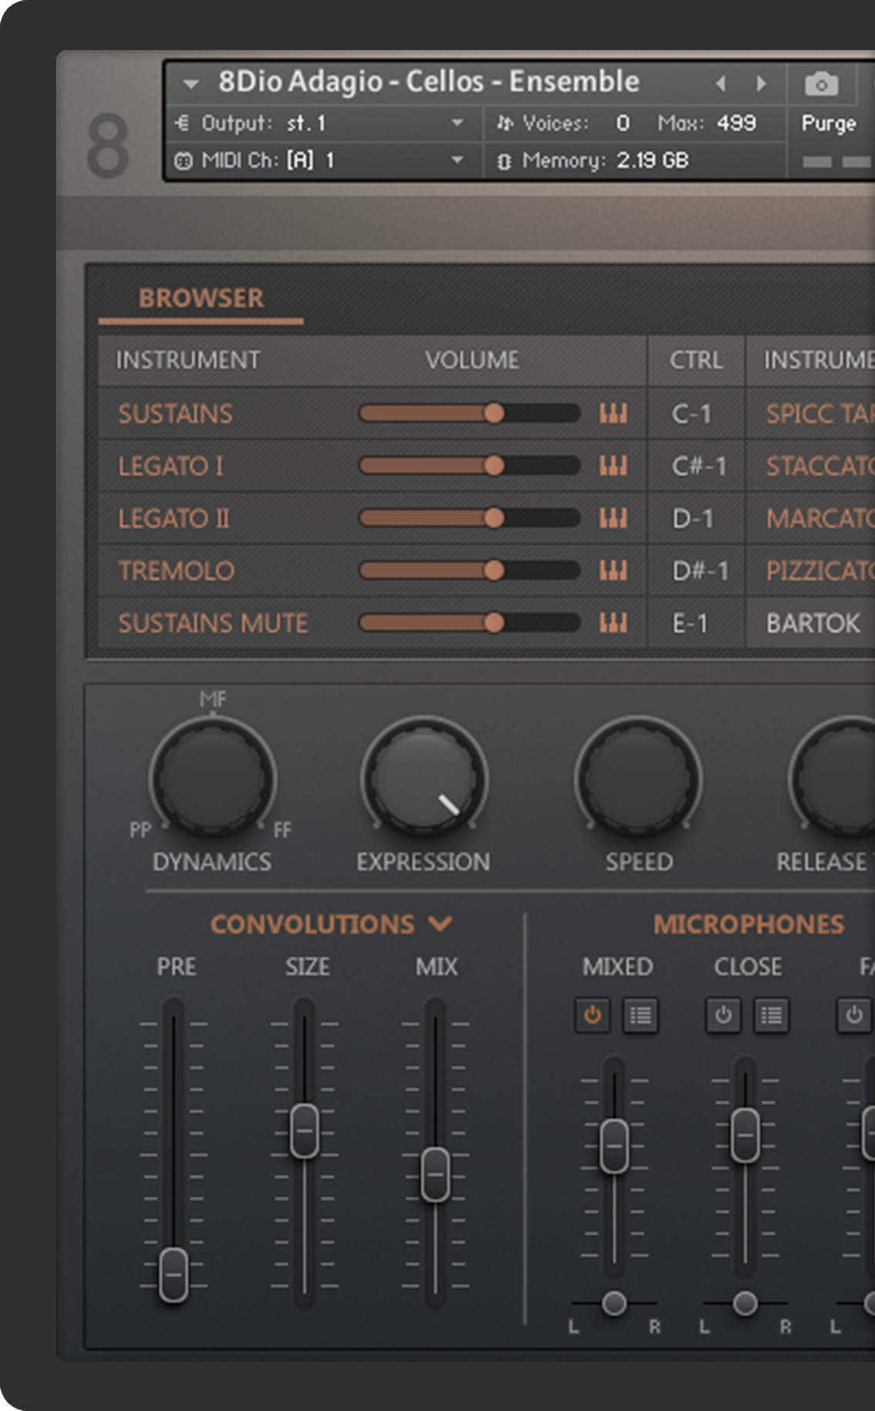Open the CLOSE microphone list icon
Viewport: 875px width, 1411px height.
tap(772, 1015)
